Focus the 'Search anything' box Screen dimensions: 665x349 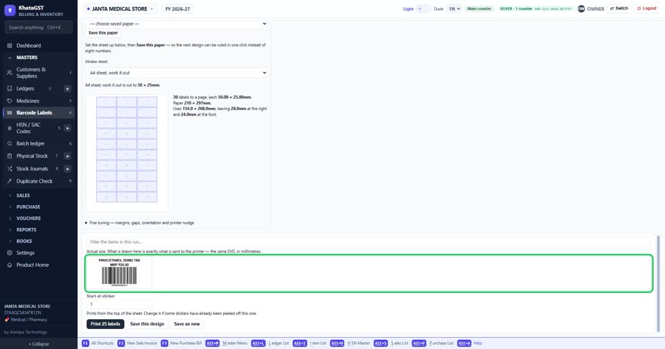tap(39, 28)
